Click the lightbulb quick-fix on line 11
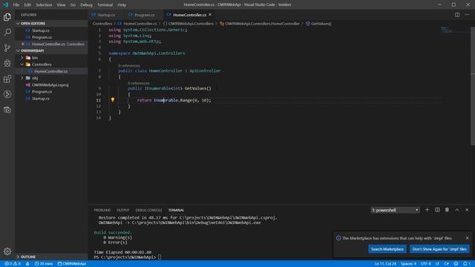475x267 pixels. [x=112, y=99]
